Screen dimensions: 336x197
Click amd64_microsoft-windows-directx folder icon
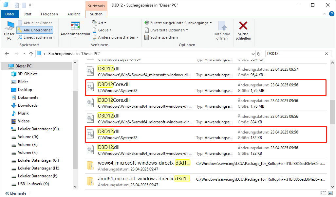tap(90, 181)
